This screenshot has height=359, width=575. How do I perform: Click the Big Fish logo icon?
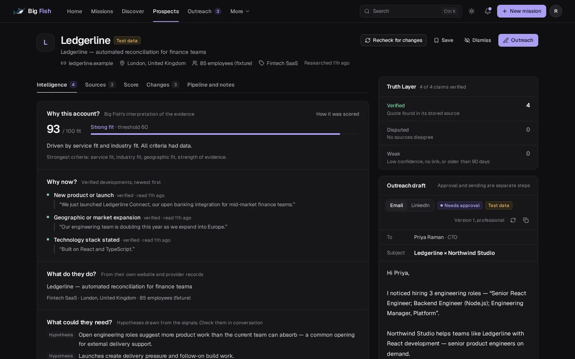19,11
